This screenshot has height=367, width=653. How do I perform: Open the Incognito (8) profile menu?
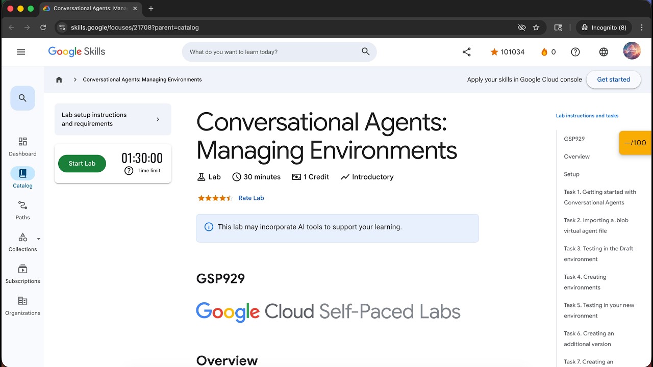tap(604, 28)
